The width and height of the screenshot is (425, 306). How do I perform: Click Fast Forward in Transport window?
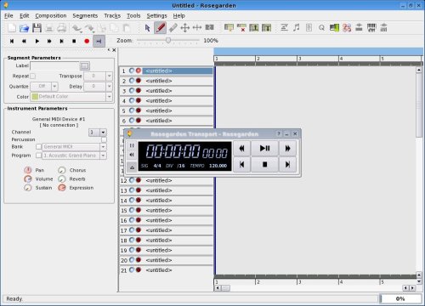tap(287, 148)
